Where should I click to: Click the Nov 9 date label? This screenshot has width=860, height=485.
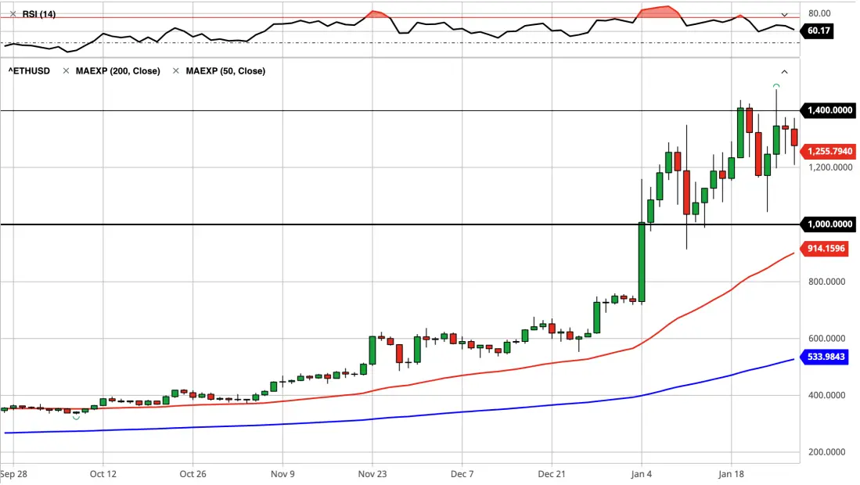[282, 474]
